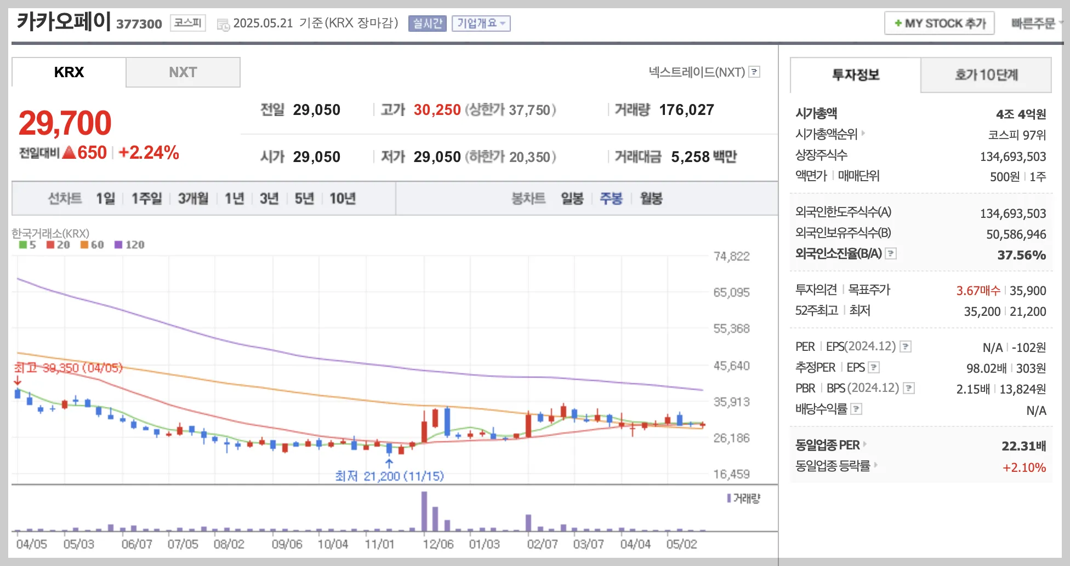
Task: Open the 동일업종 등락률 link
Action: (833, 465)
